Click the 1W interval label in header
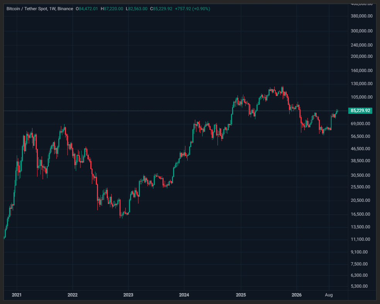 pos(52,9)
